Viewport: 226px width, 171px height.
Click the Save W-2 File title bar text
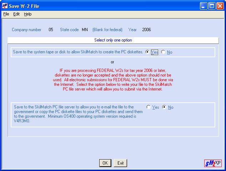(x=25, y=6)
